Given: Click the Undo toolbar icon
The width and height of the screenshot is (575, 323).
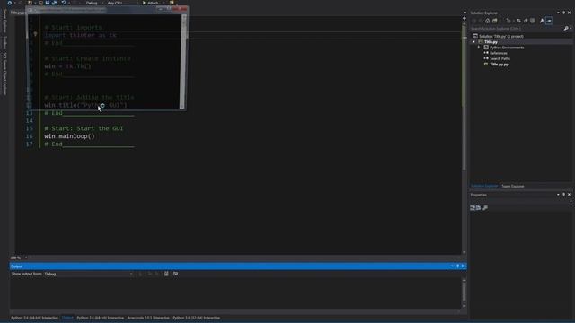Looking at the screenshot, I should click(64, 3).
